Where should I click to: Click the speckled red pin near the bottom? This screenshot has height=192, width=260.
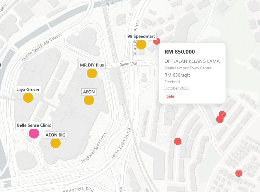238,173
